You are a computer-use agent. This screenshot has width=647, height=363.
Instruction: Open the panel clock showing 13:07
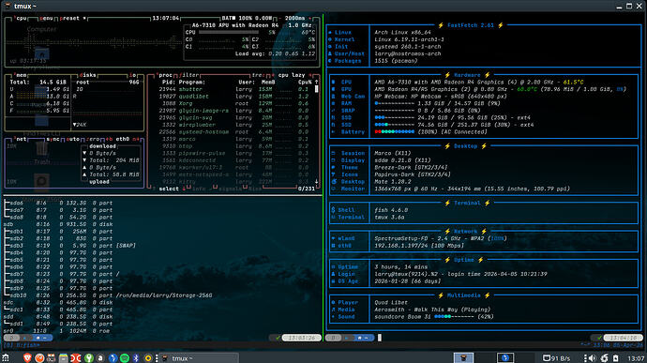pos(636,358)
